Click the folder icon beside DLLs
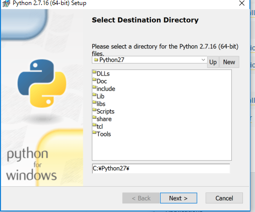Screen dimensions: 255x212 pyautogui.click(x=94, y=72)
